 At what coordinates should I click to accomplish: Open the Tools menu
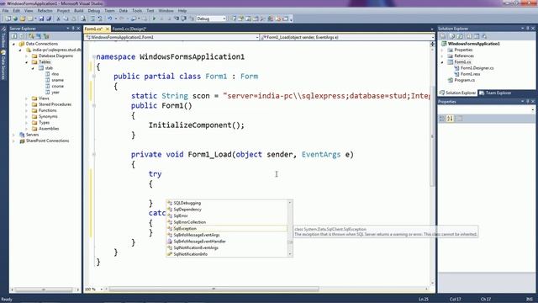[x=137, y=11]
